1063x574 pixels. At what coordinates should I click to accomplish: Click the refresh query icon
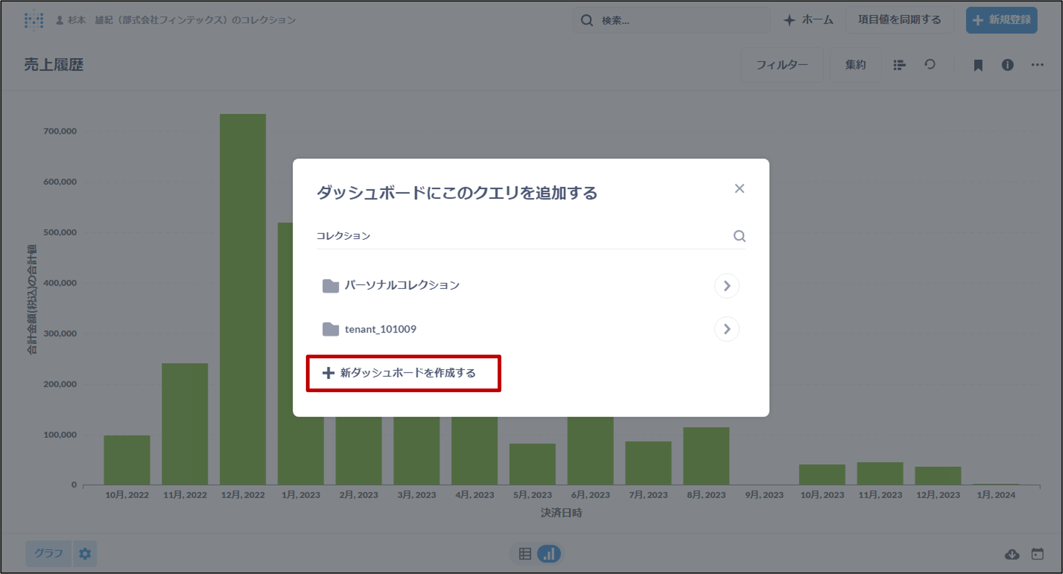[930, 65]
